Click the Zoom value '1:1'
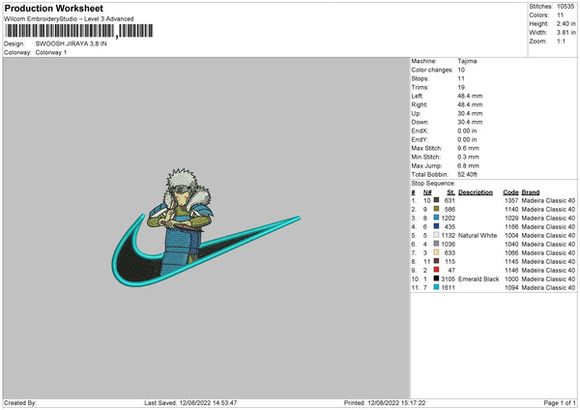The width and height of the screenshot is (580, 410). pyautogui.click(x=561, y=41)
